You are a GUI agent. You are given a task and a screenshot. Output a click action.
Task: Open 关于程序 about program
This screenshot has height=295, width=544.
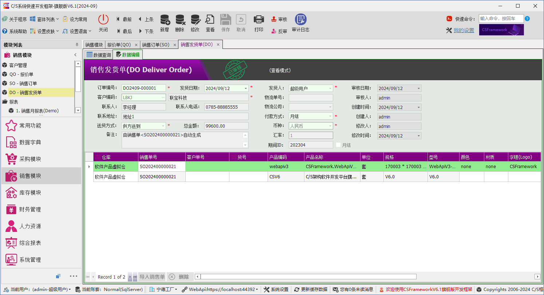(x=14, y=19)
